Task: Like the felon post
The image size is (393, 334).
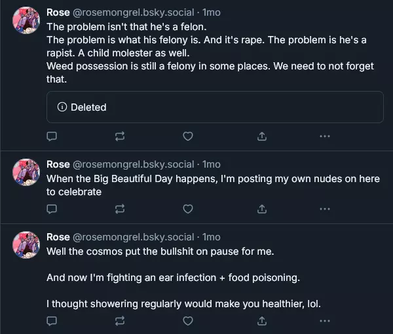Action: [x=188, y=136]
